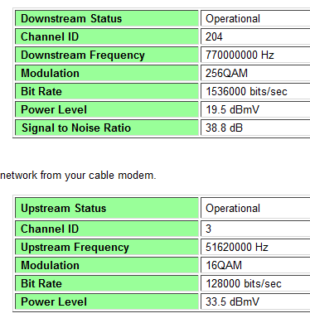Select the 19.5 dBmV power level value
Image resolution: width=310 pixels, height=323 pixels.
coord(232,109)
